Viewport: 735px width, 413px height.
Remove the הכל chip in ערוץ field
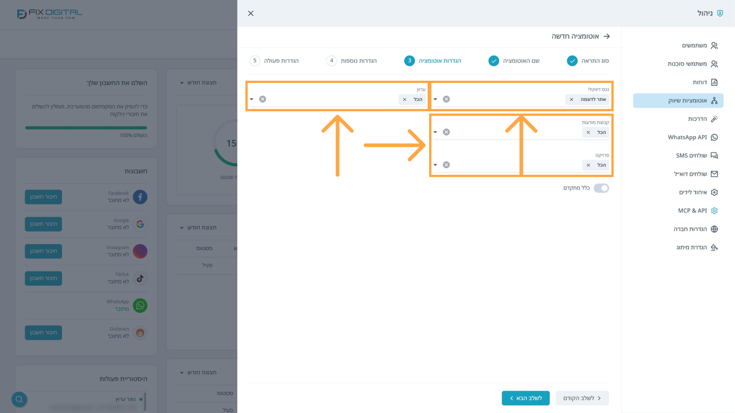[x=405, y=99]
